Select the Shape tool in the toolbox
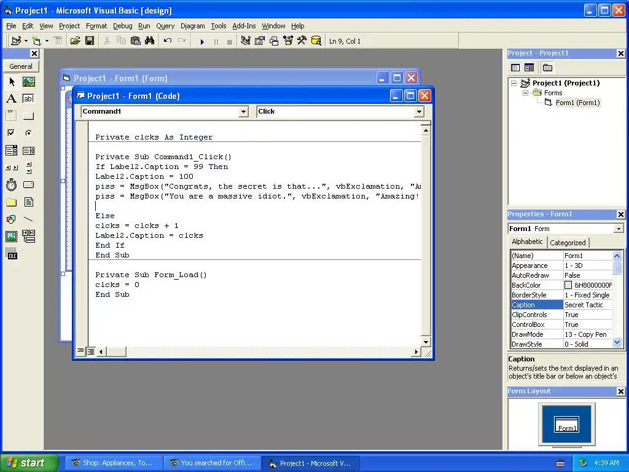Image resolution: width=629 pixels, height=472 pixels. tap(12, 219)
